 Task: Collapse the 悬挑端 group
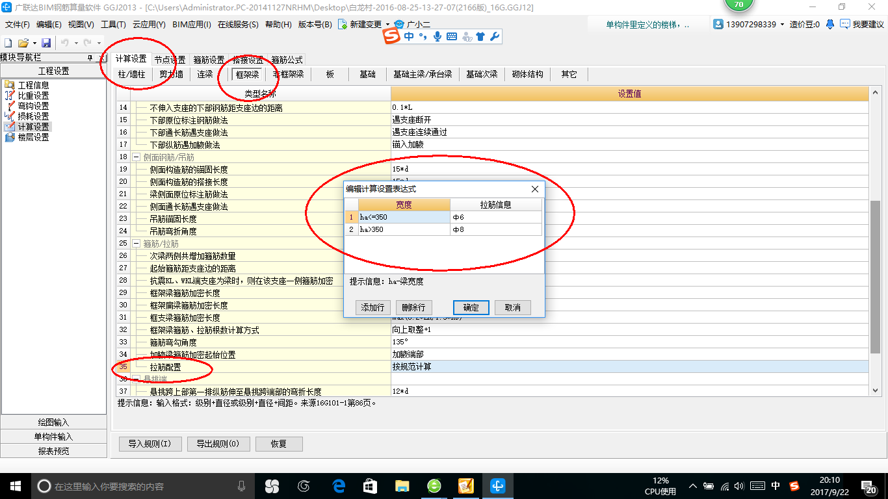pyautogui.click(x=137, y=379)
